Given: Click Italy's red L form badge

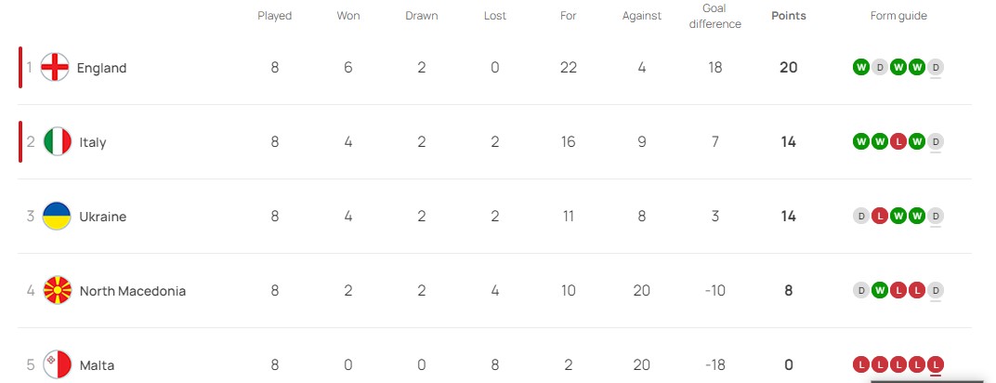Looking at the screenshot, I should [x=898, y=141].
